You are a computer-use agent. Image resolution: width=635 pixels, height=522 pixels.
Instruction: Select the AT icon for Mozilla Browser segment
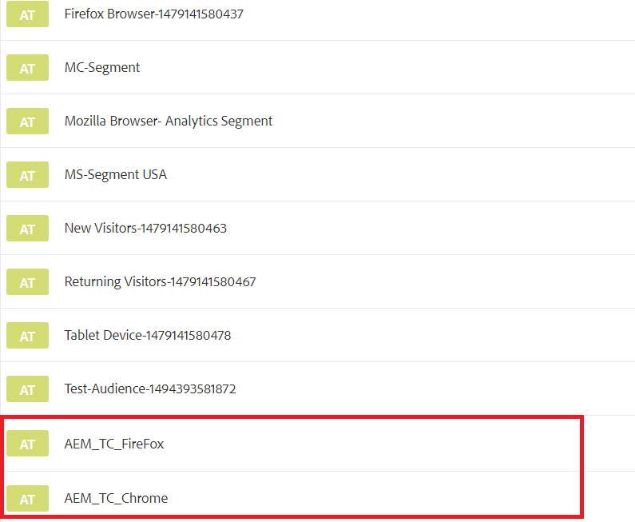pos(27,122)
